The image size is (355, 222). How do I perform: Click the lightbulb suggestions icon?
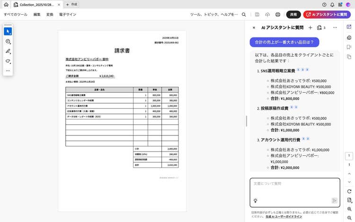click(256, 200)
